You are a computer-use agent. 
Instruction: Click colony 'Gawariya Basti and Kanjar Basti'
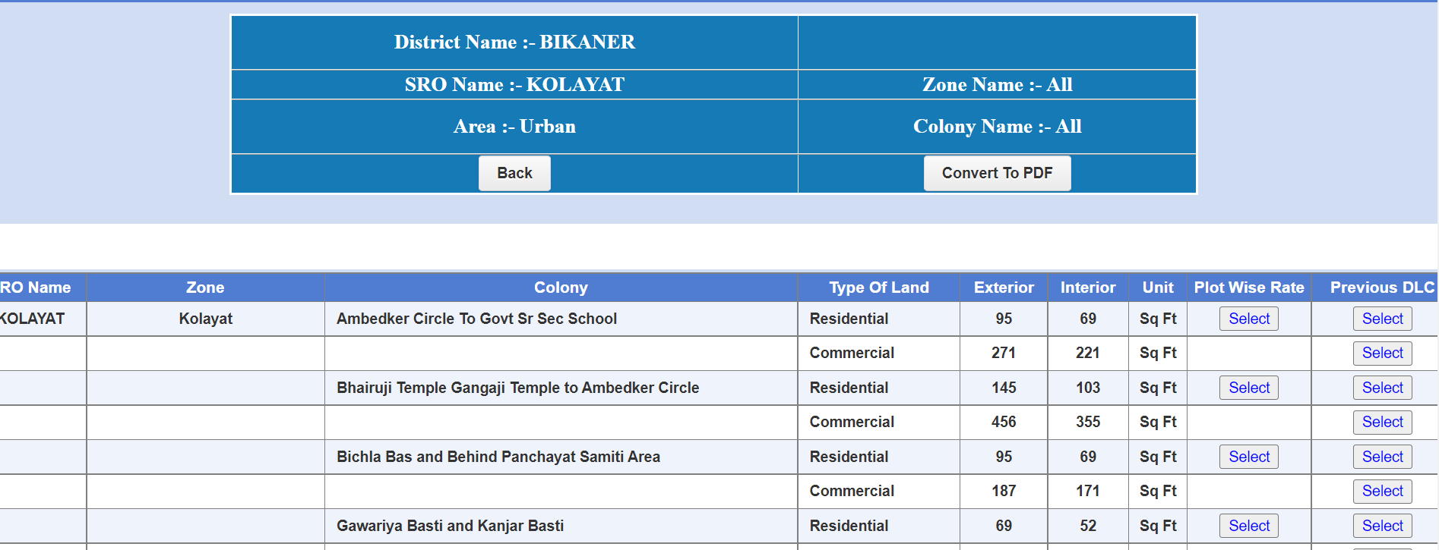(x=450, y=526)
